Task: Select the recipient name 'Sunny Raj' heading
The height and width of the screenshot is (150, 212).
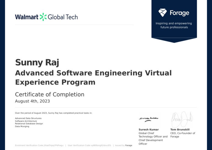Action: click(37, 62)
